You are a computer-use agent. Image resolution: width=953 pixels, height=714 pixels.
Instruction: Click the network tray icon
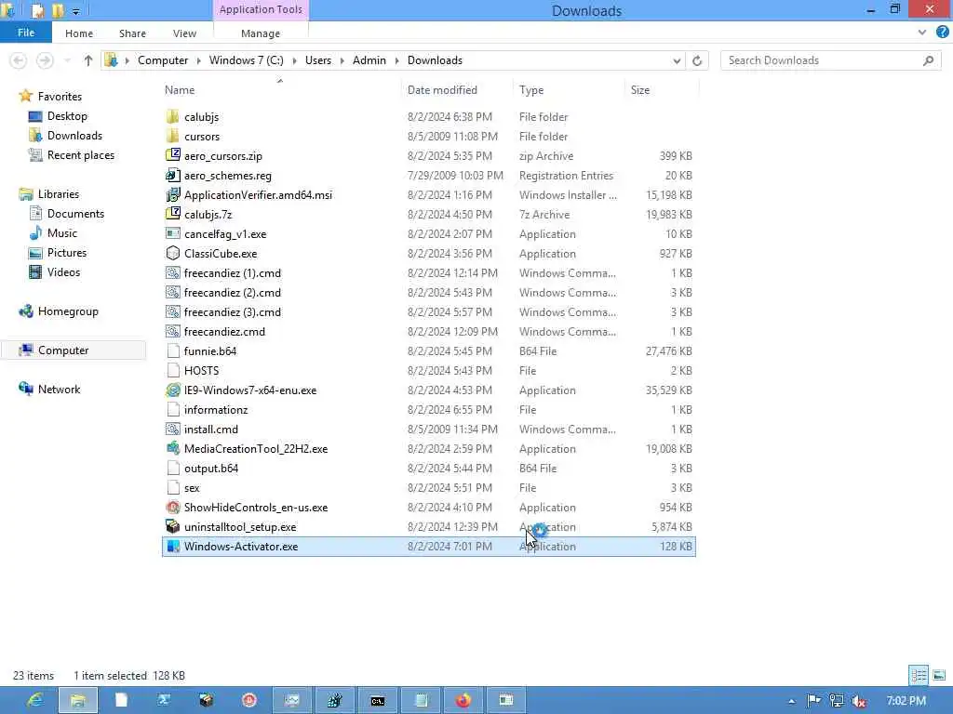(x=837, y=701)
